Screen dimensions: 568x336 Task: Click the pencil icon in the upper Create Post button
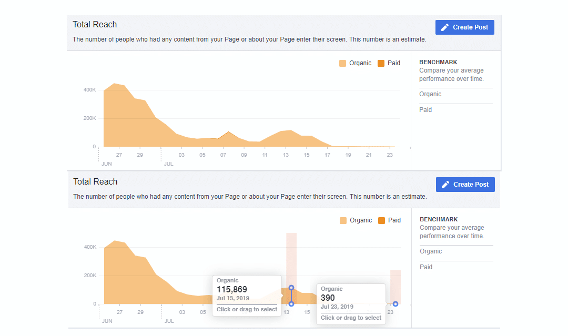(445, 27)
